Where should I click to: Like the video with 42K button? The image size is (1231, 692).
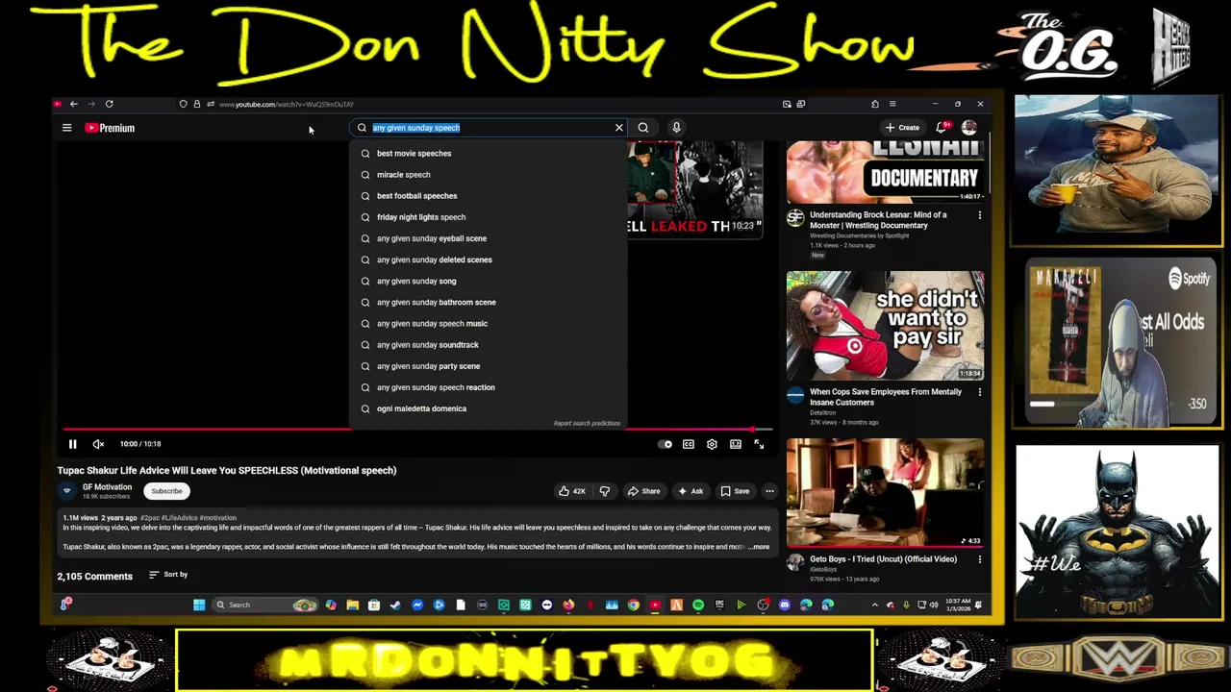pyautogui.click(x=572, y=491)
